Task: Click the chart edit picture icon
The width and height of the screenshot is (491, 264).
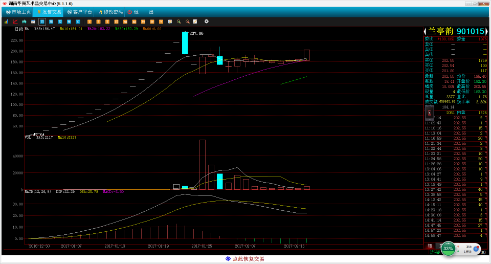Action: pos(170,21)
